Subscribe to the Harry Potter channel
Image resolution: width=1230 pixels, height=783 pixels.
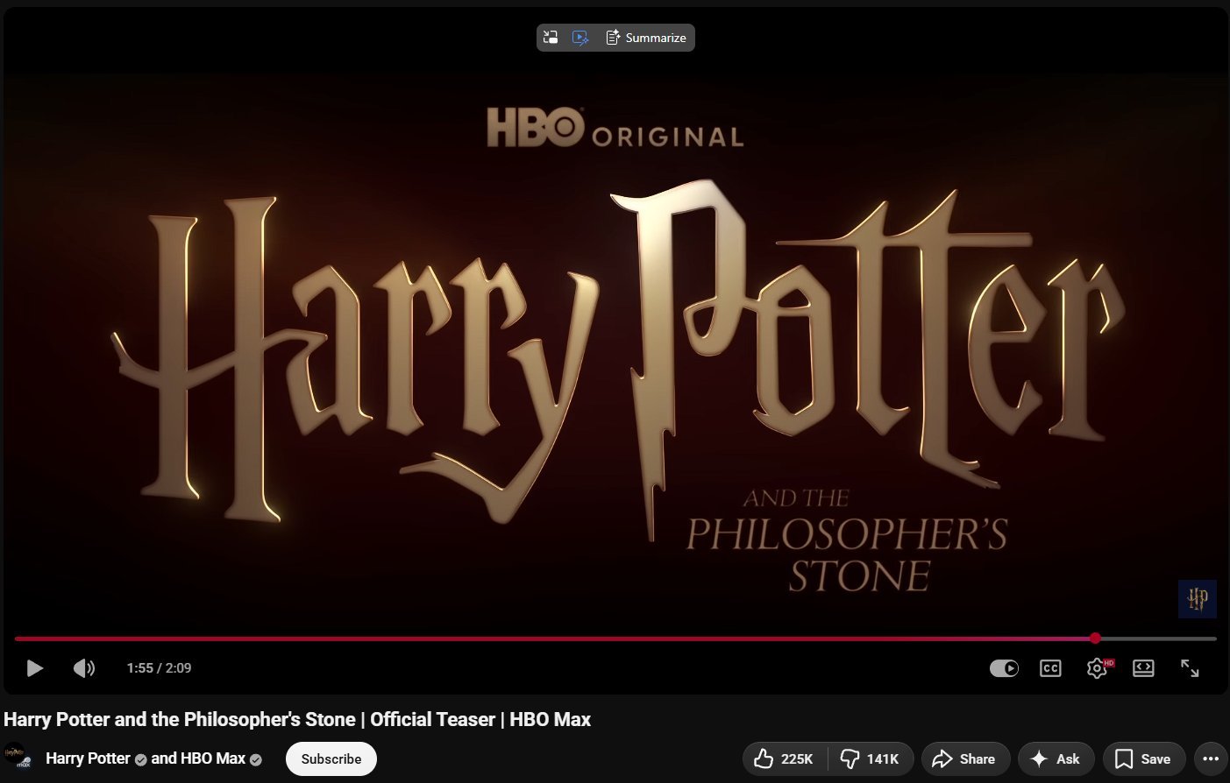point(331,758)
